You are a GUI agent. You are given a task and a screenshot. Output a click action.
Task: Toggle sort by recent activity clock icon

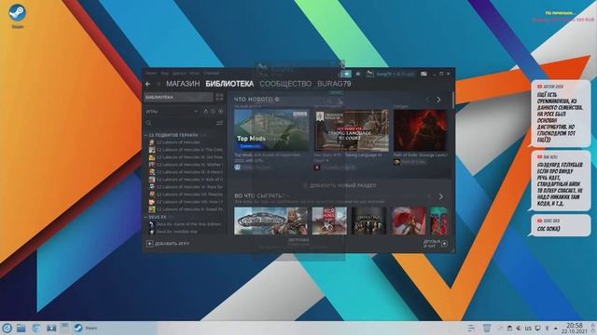[213, 112]
